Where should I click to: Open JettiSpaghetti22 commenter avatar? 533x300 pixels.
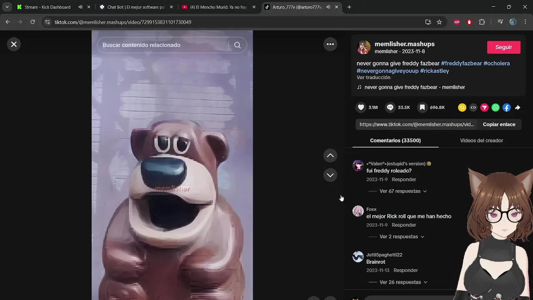tap(358, 257)
